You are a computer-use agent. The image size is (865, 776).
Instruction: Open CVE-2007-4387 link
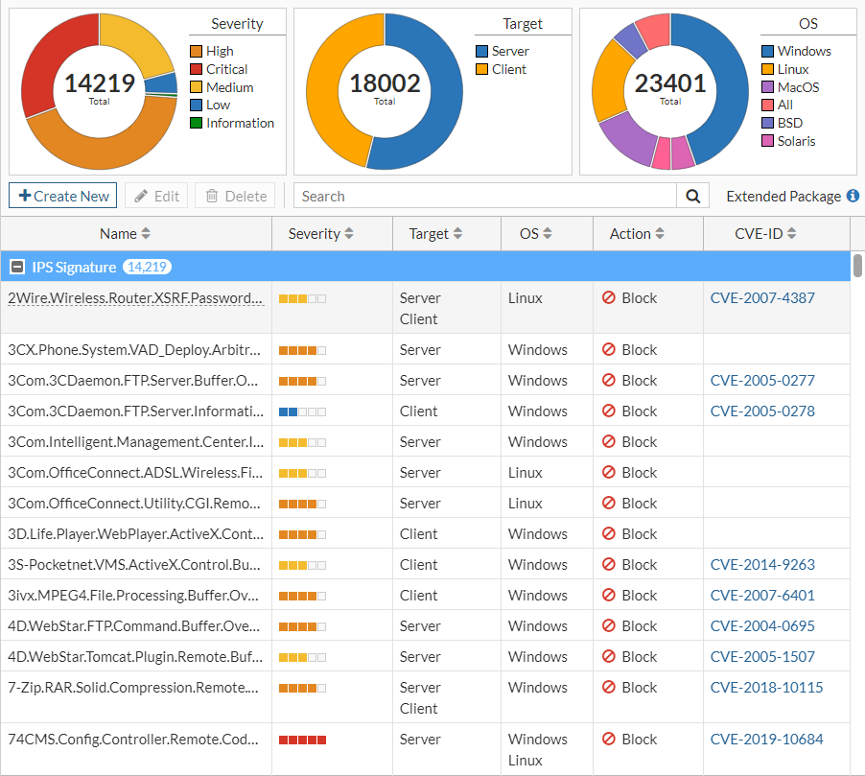pyautogui.click(x=762, y=298)
